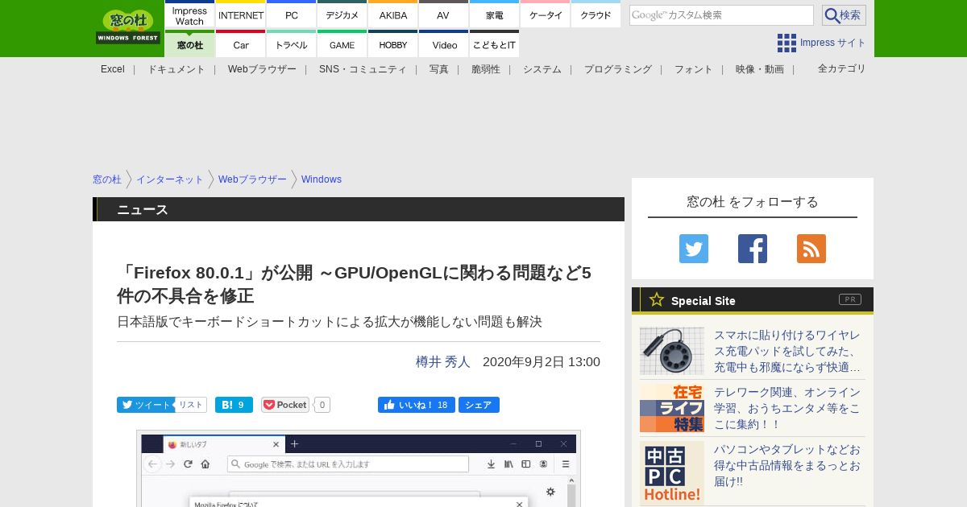Open the フォント category
Viewport: 967px width, 507px height.
coord(694,69)
